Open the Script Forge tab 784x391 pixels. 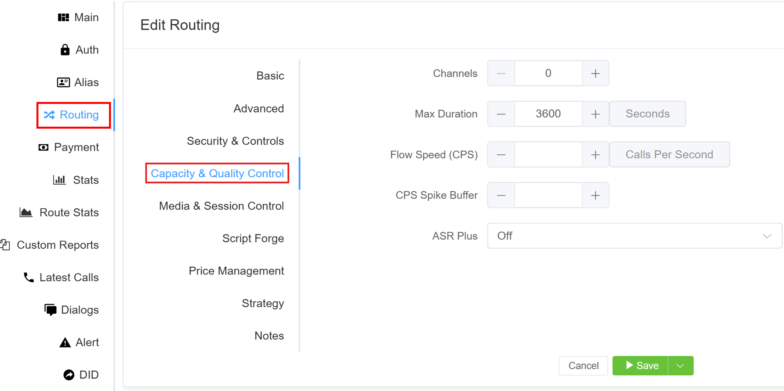pyautogui.click(x=253, y=238)
